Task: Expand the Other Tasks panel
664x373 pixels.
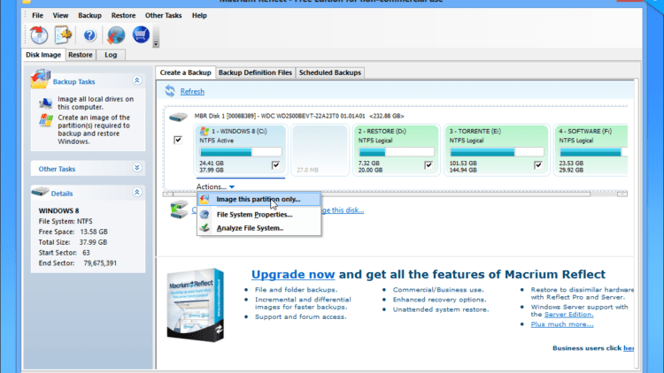Action: (x=137, y=167)
